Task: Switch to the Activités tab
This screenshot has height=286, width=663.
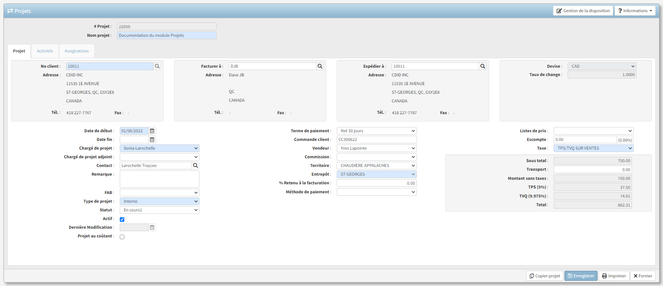Action: click(45, 51)
